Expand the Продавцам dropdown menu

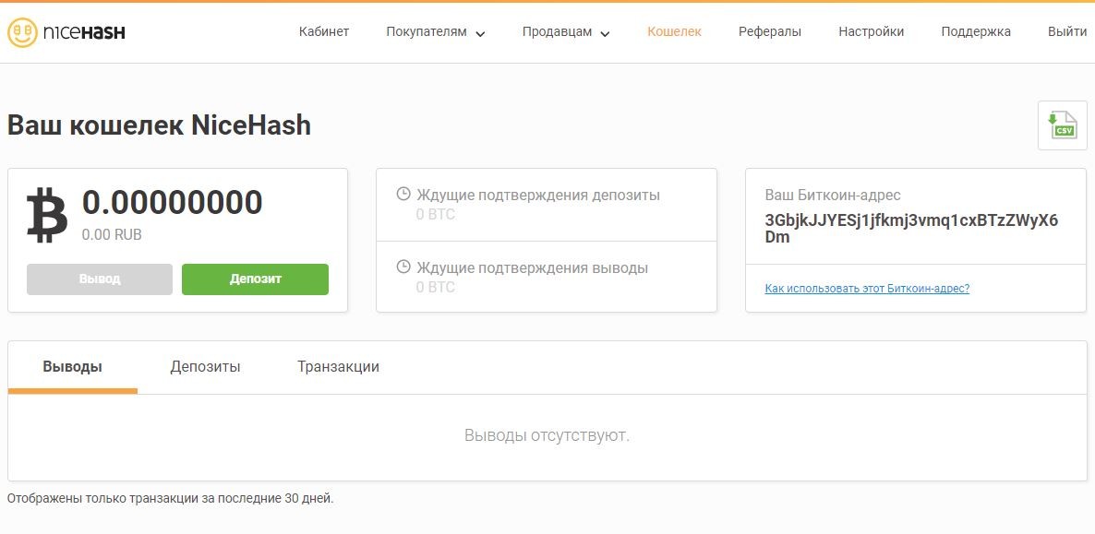click(566, 32)
